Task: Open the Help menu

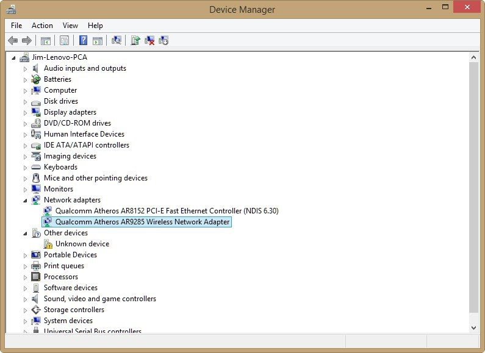Action: coord(95,26)
